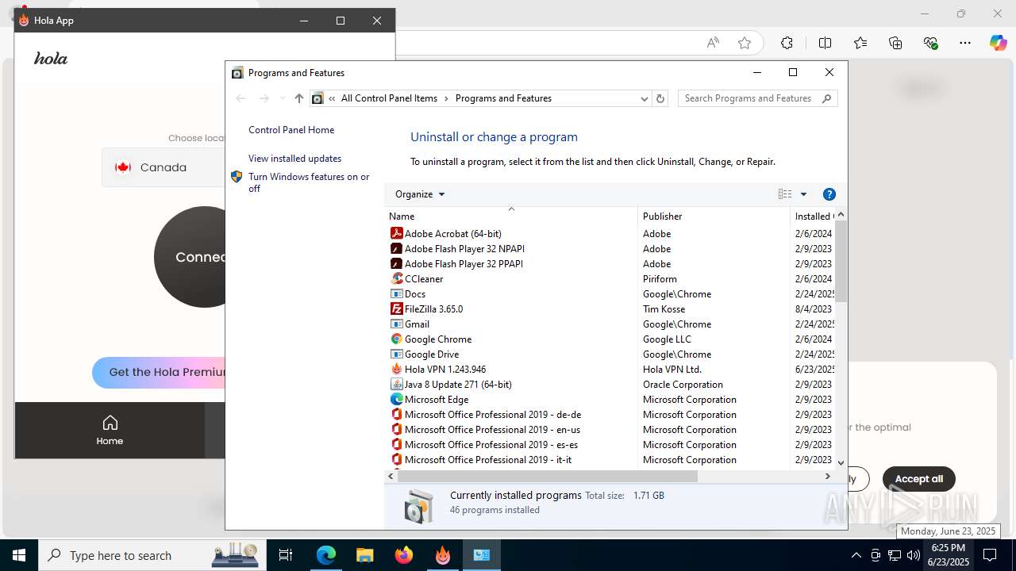Sort the list by Publisher column
The width and height of the screenshot is (1016, 571).
coord(714,216)
